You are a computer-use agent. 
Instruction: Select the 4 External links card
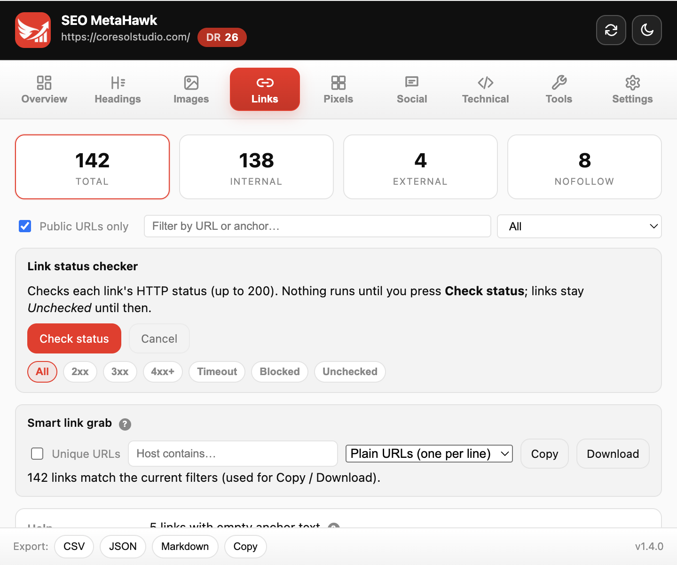pos(420,167)
